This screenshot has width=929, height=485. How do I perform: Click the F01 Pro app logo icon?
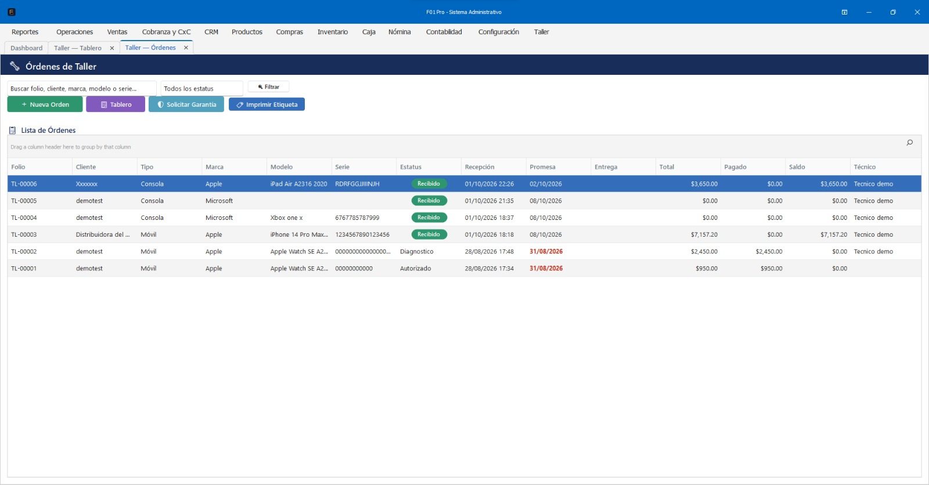click(12, 12)
